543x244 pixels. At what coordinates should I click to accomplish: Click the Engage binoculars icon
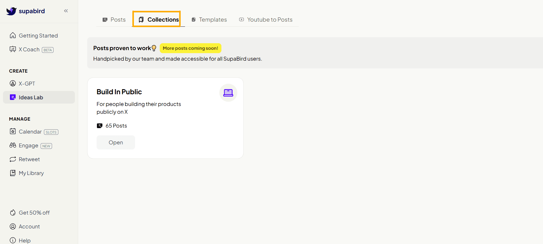13,145
